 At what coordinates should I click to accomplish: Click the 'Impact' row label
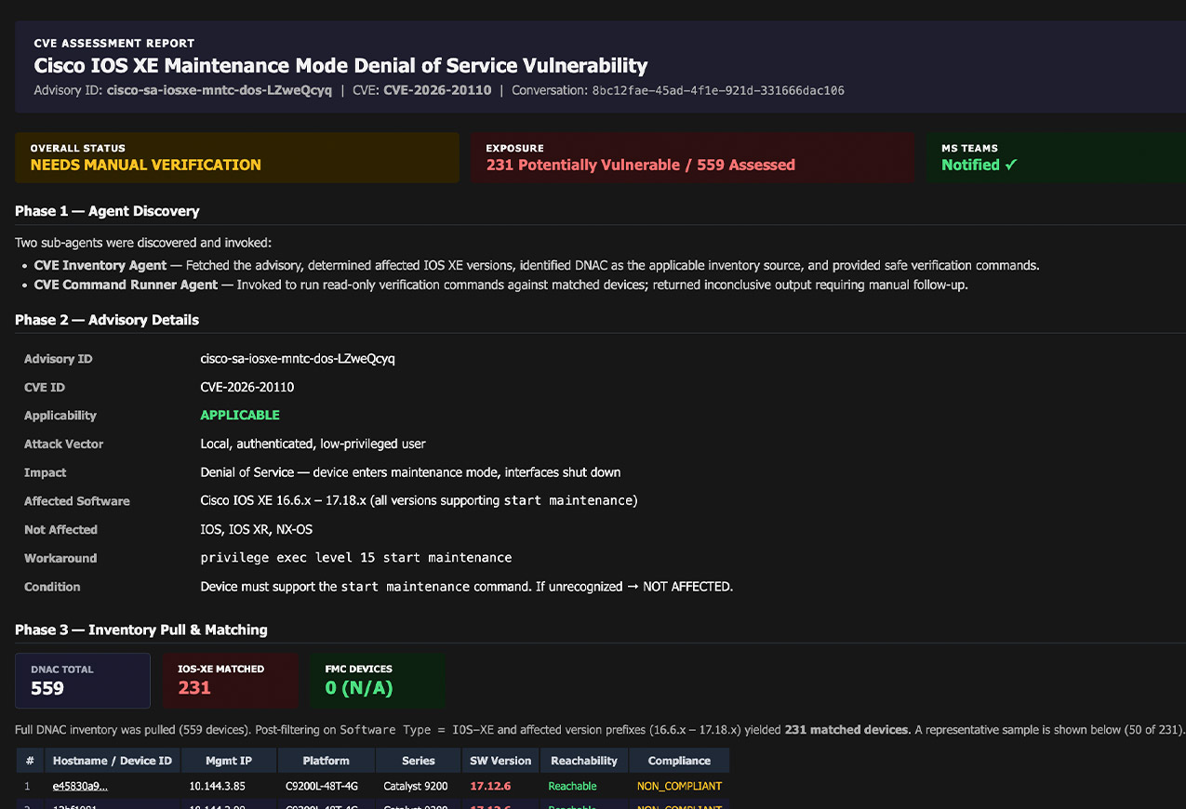click(x=46, y=472)
